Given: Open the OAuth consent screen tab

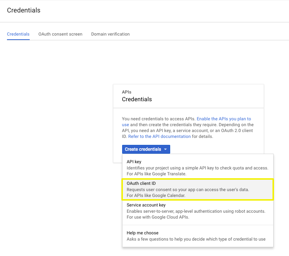Looking at the screenshot, I should 60,34.
